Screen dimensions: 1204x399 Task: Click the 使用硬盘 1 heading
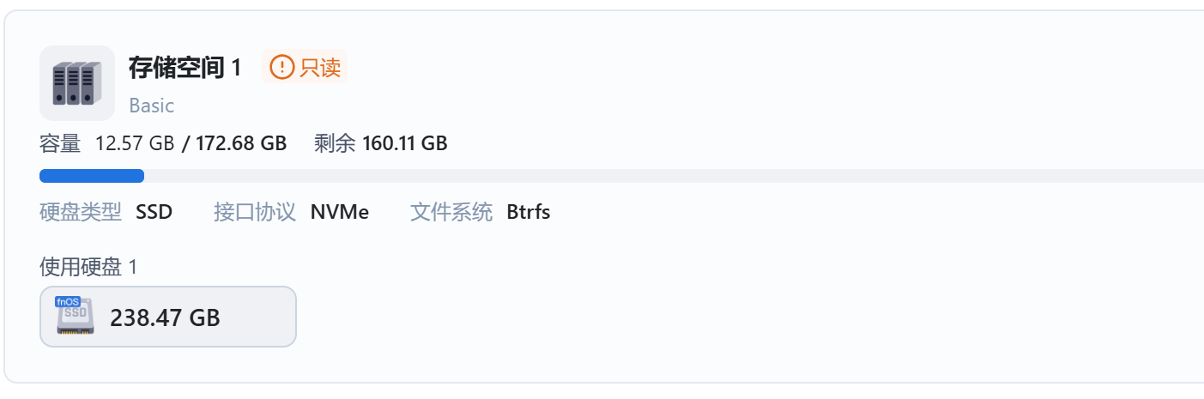(x=88, y=267)
